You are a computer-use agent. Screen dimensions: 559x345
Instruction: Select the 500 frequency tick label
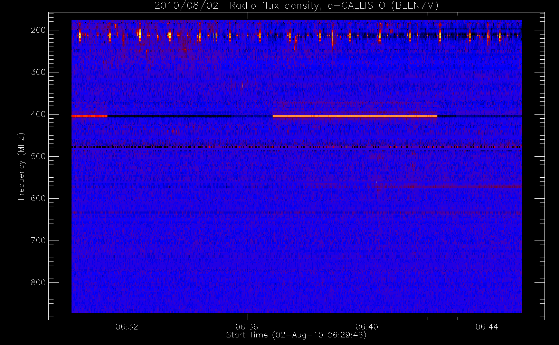[x=38, y=156]
